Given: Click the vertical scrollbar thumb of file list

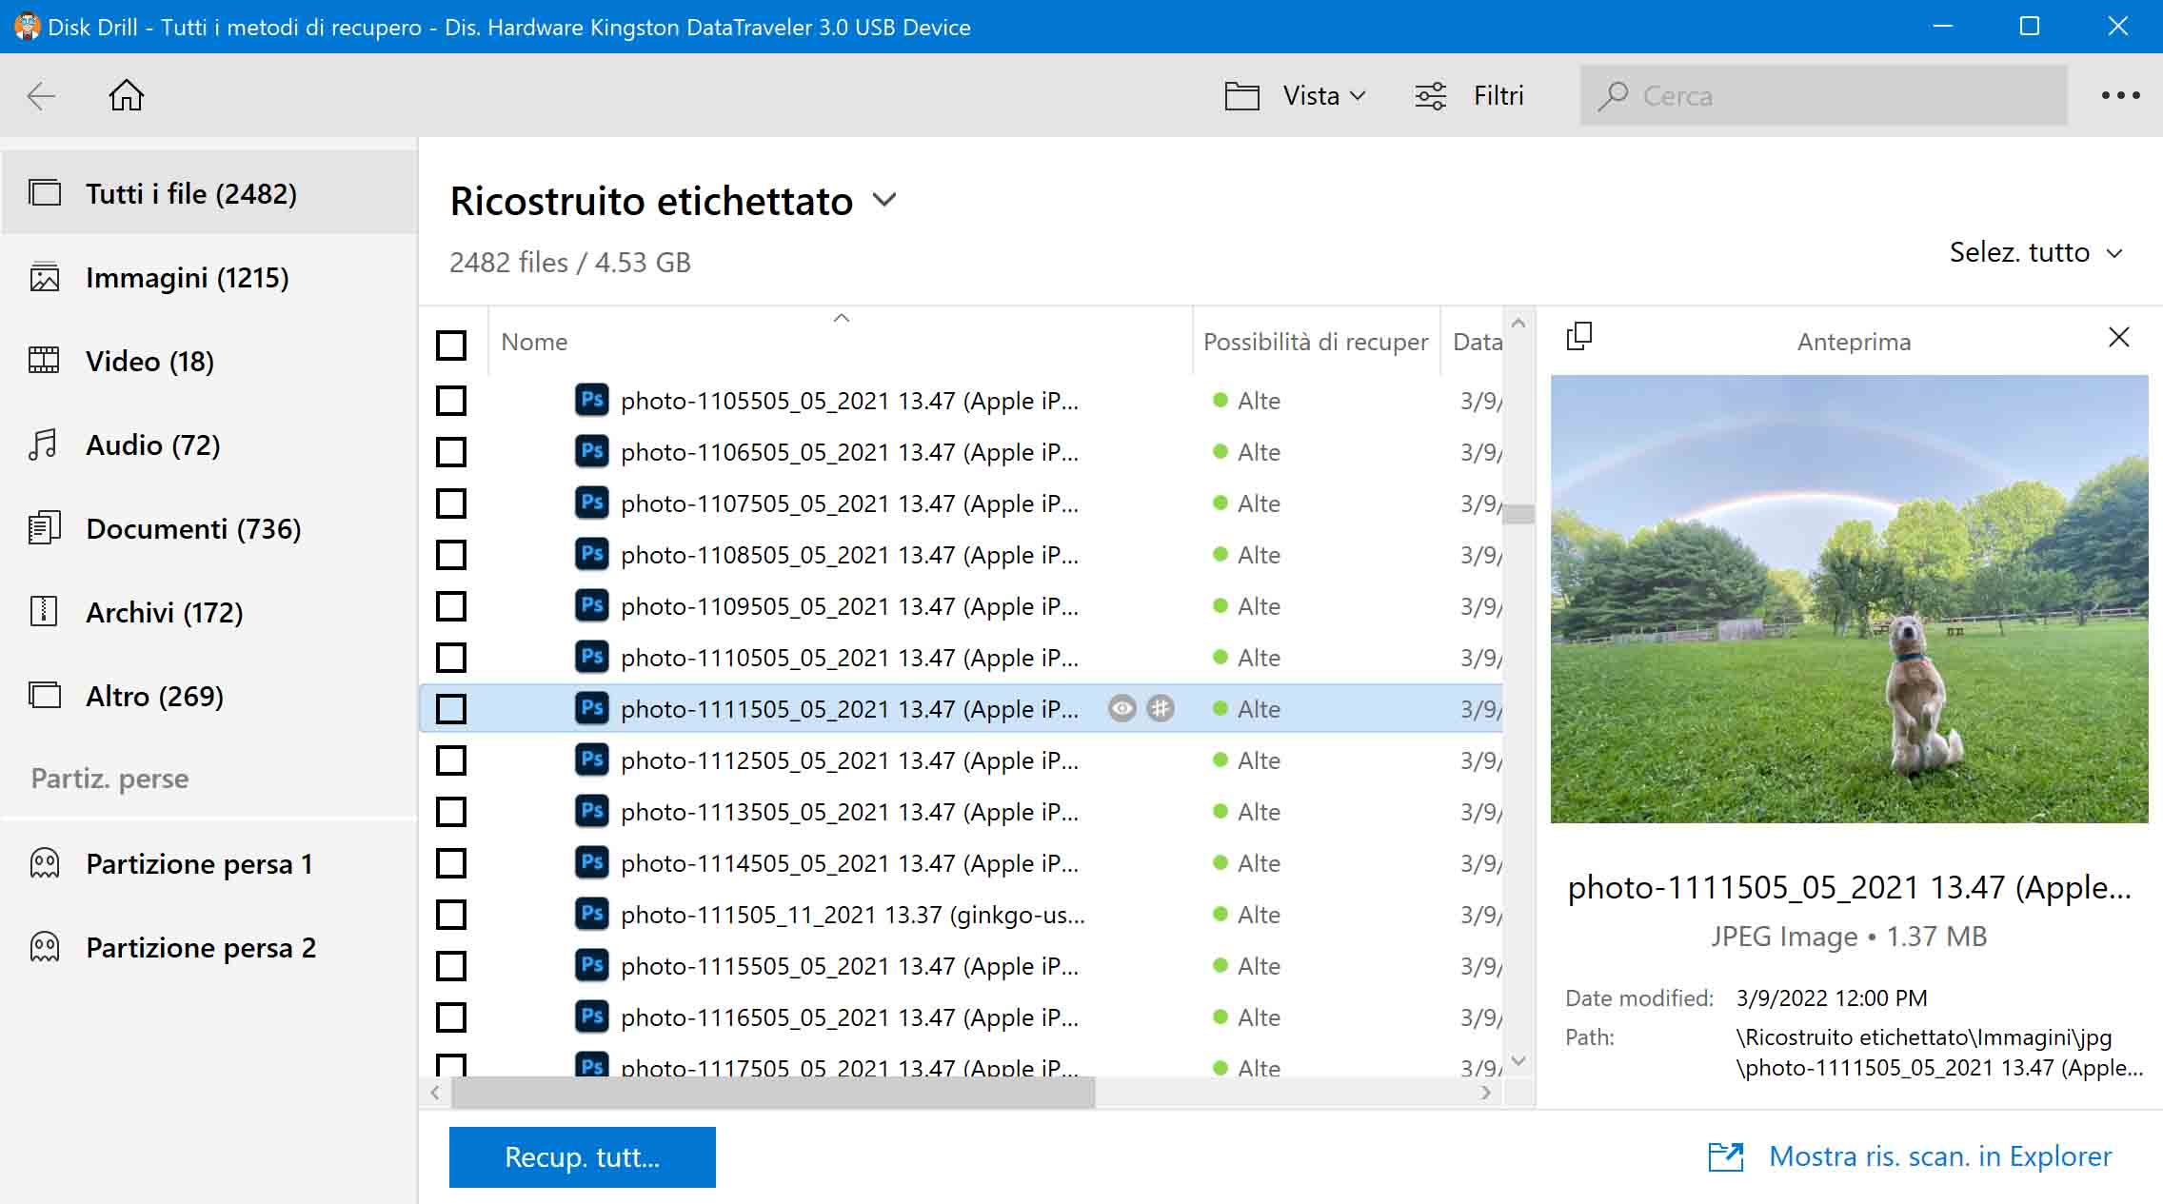Looking at the screenshot, I should click(1518, 514).
